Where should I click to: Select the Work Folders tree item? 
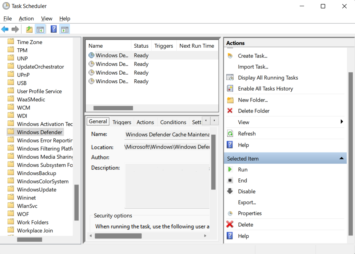[33, 222]
